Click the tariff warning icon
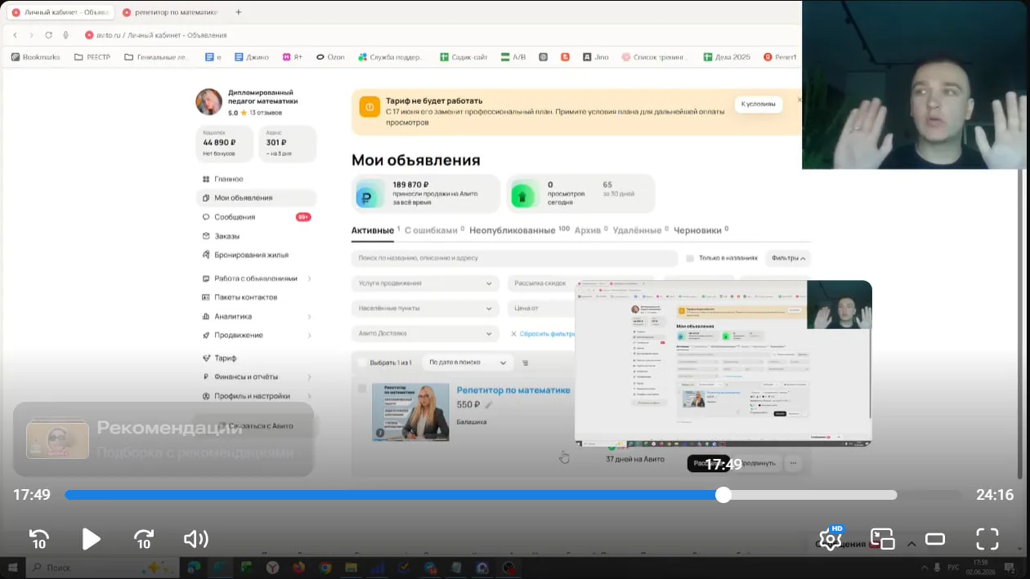Viewport: 1030px width, 579px height. pyautogui.click(x=369, y=107)
